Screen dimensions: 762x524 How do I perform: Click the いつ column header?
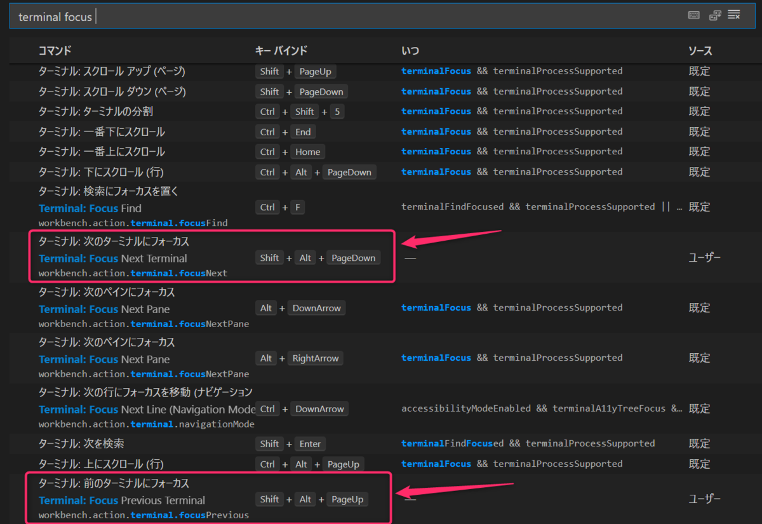pyautogui.click(x=410, y=51)
